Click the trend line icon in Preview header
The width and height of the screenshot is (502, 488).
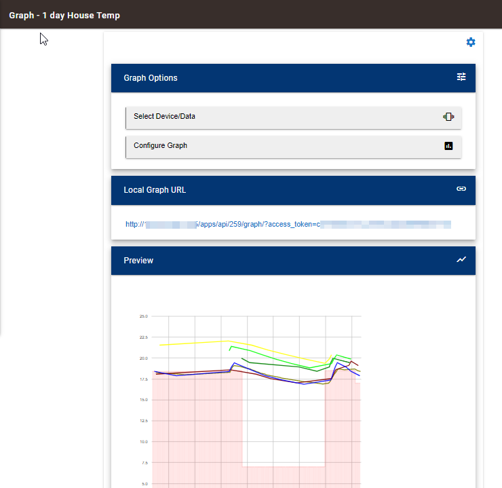(x=461, y=260)
